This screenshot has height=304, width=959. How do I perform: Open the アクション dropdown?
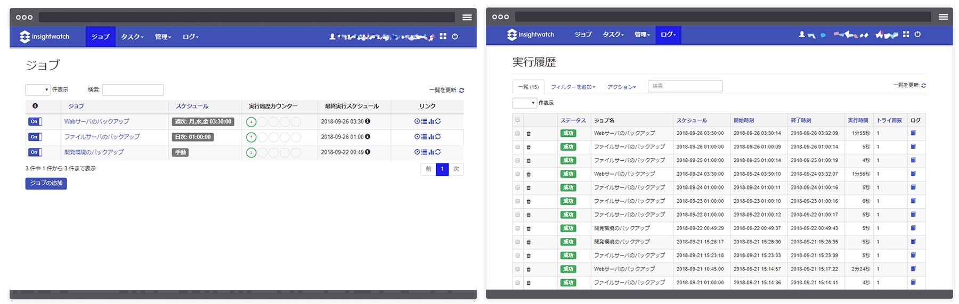coord(621,87)
